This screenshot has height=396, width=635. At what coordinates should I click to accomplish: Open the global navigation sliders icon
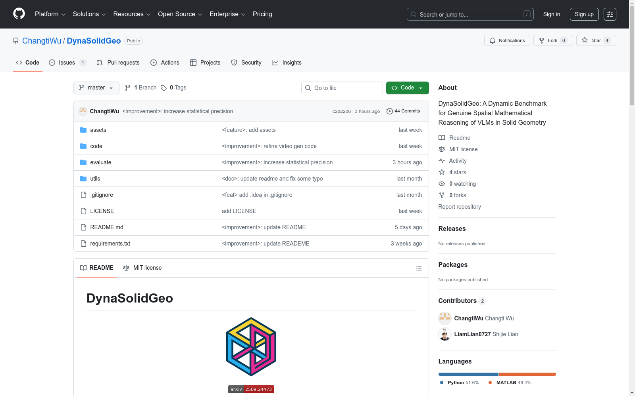(x=610, y=14)
